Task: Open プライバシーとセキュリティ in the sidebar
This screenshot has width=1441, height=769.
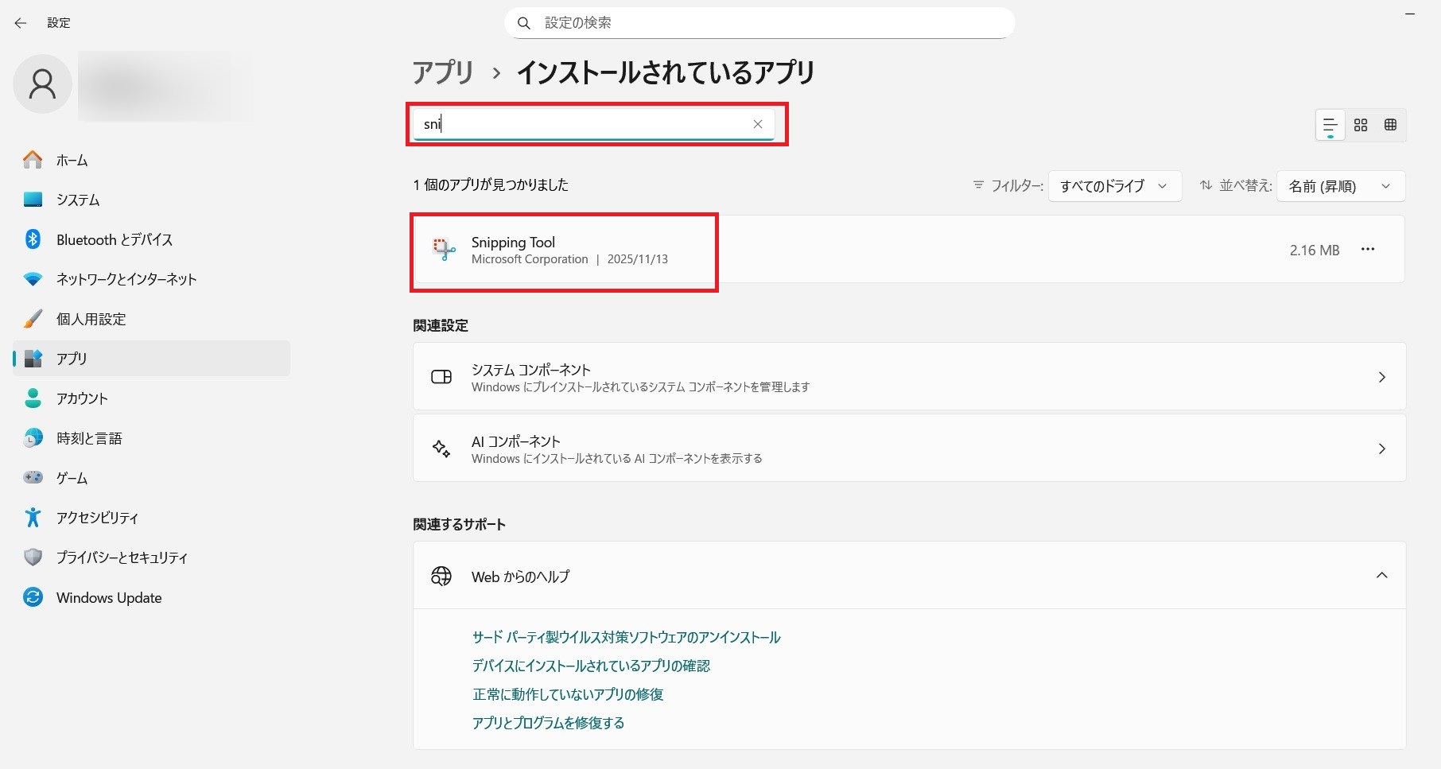Action: click(122, 557)
